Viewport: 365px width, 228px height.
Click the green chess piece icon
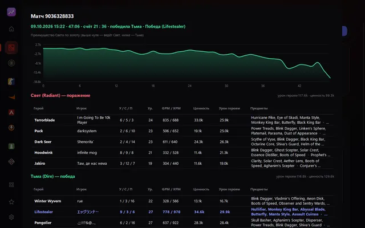click(x=11, y=146)
